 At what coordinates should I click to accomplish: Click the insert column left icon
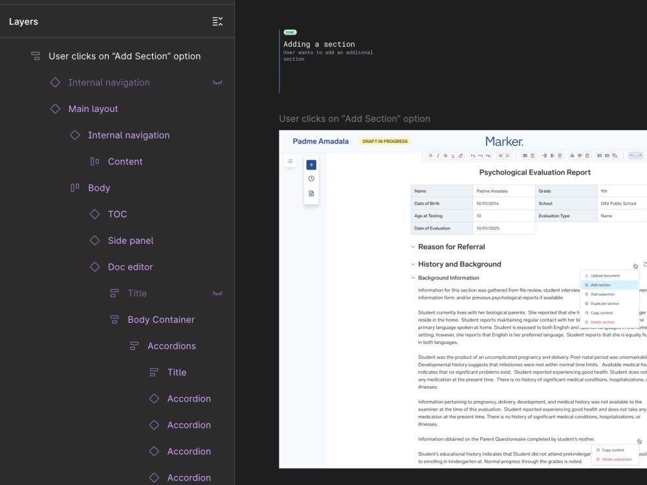(545, 155)
